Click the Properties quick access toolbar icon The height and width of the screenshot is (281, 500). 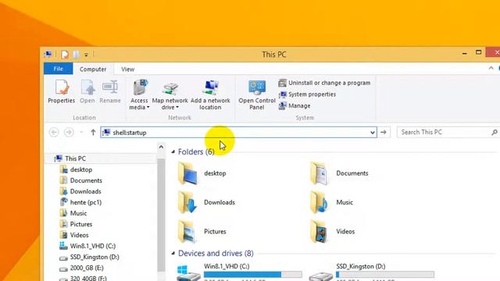[x=65, y=55]
